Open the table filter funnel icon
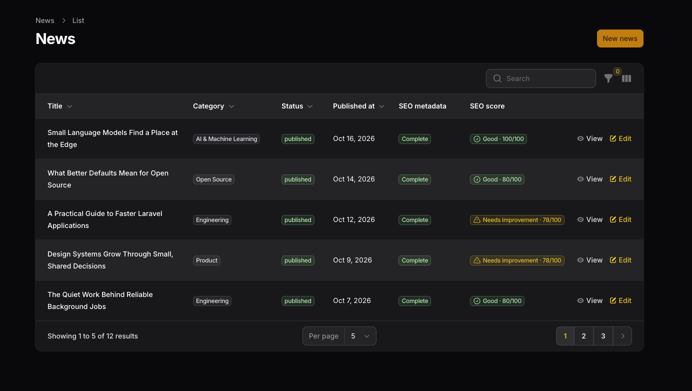 [608, 78]
